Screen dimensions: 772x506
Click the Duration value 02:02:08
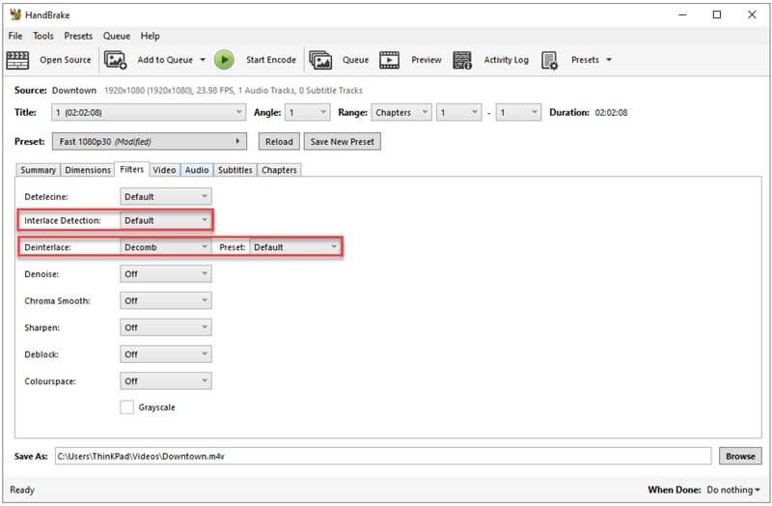tap(611, 112)
